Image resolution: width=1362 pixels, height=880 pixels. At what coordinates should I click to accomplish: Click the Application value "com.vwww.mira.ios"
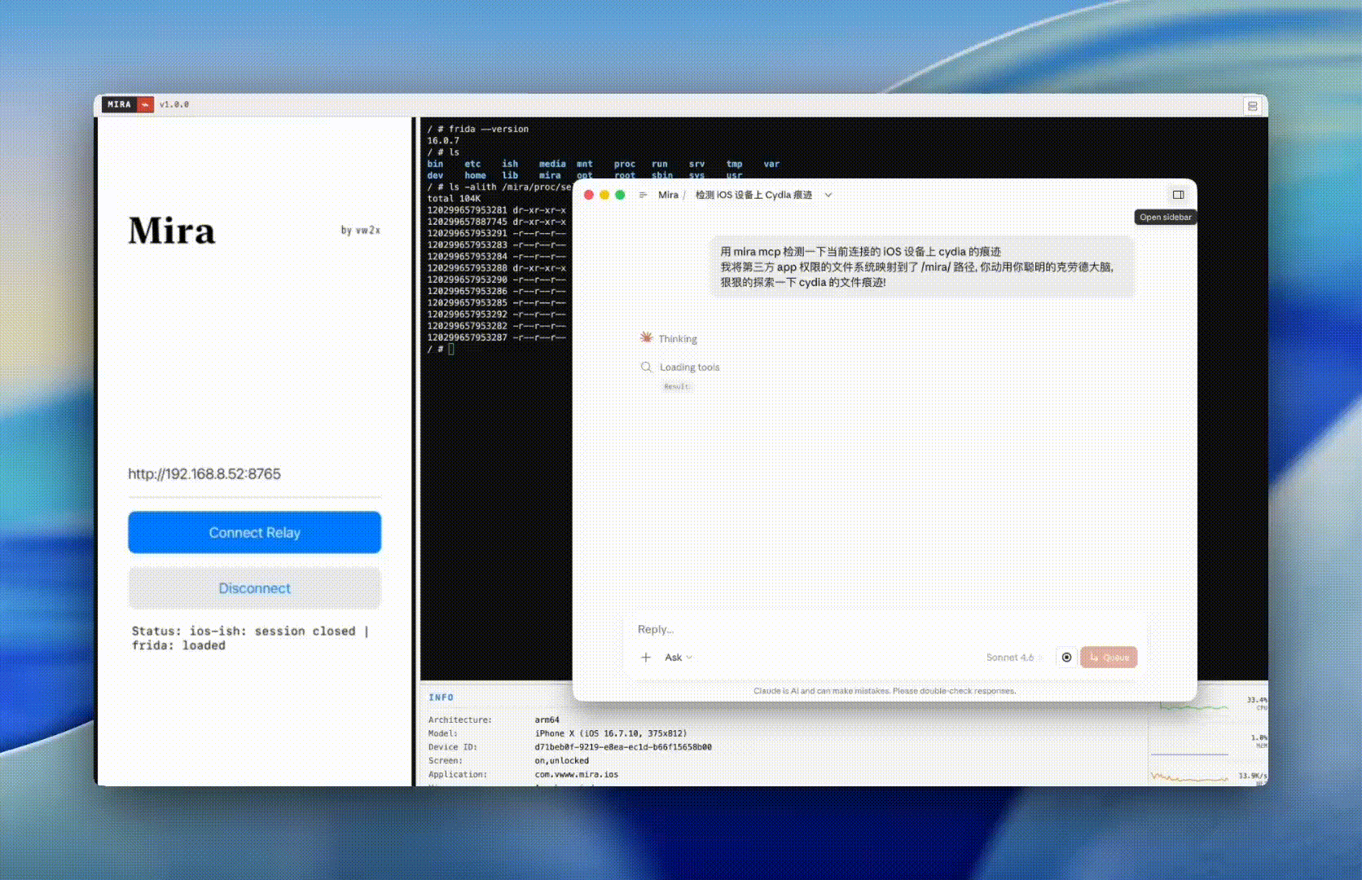click(577, 775)
